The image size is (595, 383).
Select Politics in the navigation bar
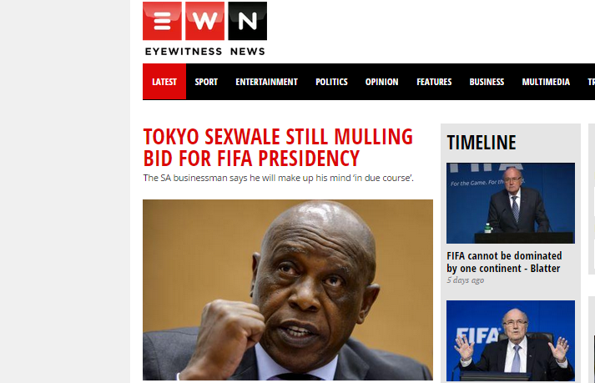pyautogui.click(x=331, y=82)
